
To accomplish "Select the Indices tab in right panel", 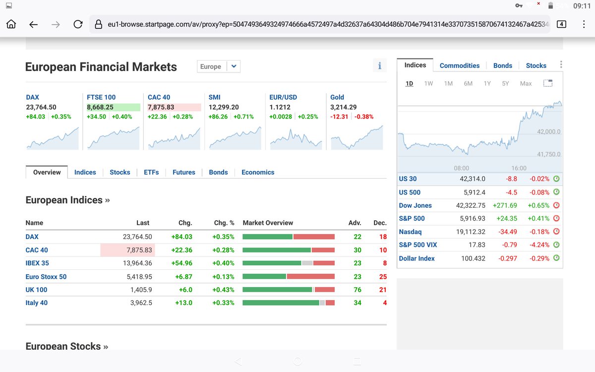I will tap(415, 65).
